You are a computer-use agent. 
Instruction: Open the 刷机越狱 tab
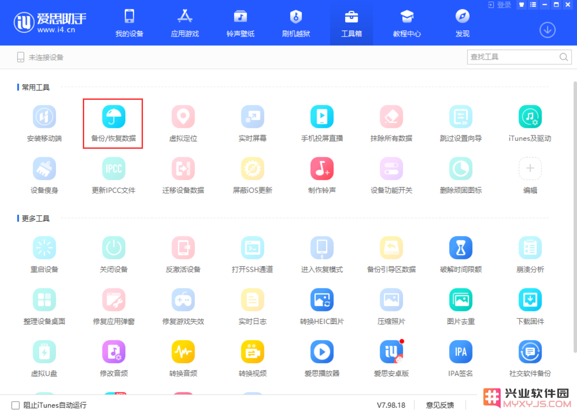click(x=296, y=23)
